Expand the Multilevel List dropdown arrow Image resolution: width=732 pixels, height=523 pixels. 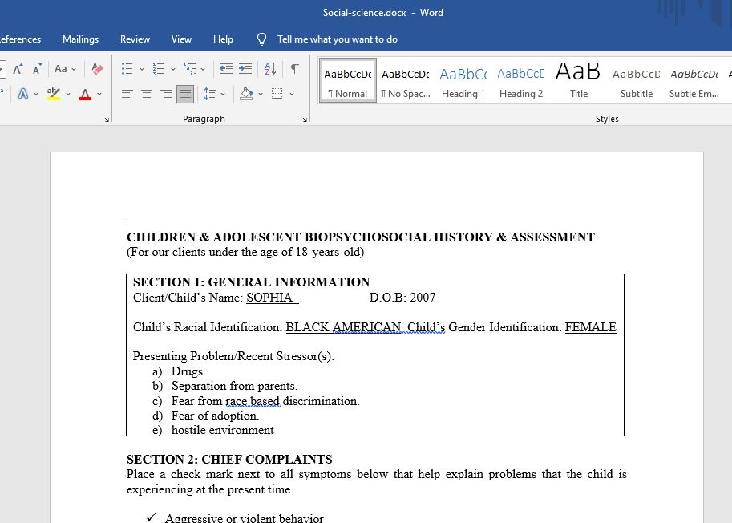tap(203, 69)
